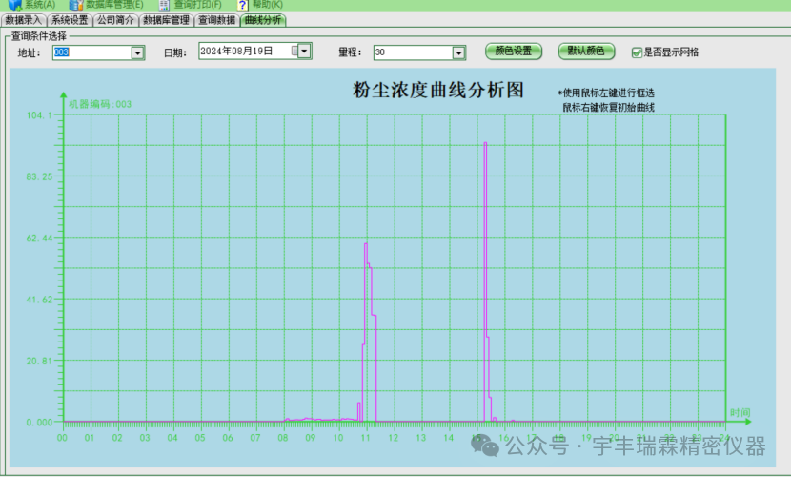Image resolution: width=791 pixels, height=477 pixels.
Task: Open the 日期 date picker dropdown
Action: click(x=304, y=51)
